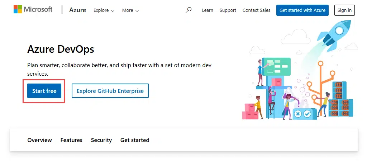Click Explore GitHub Enterprise button
Viewport: 367px width, 161px height.
[110, 91]
